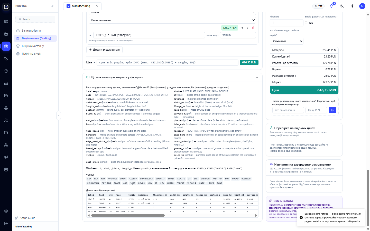Image resolution: width=370 pixels, height=231 pixels.
Task: Click the 'Кількість' quantity field
Action: coord(286,23)
